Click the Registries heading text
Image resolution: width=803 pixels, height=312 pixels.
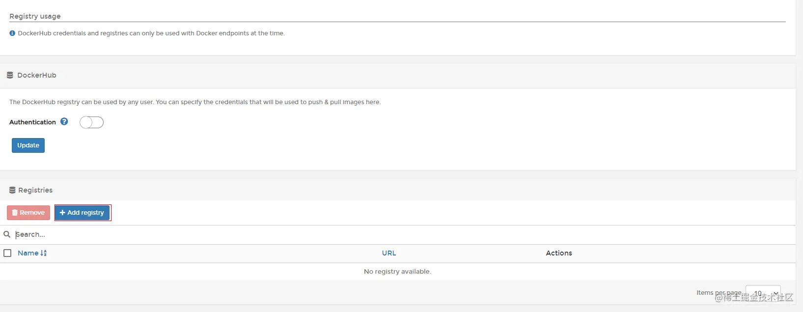tap(35, 190)
